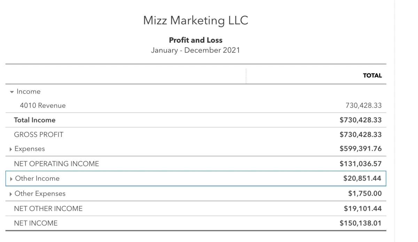
Task: Select the Net Operating Income amount $131,036.57
Action: coord(361,163)
